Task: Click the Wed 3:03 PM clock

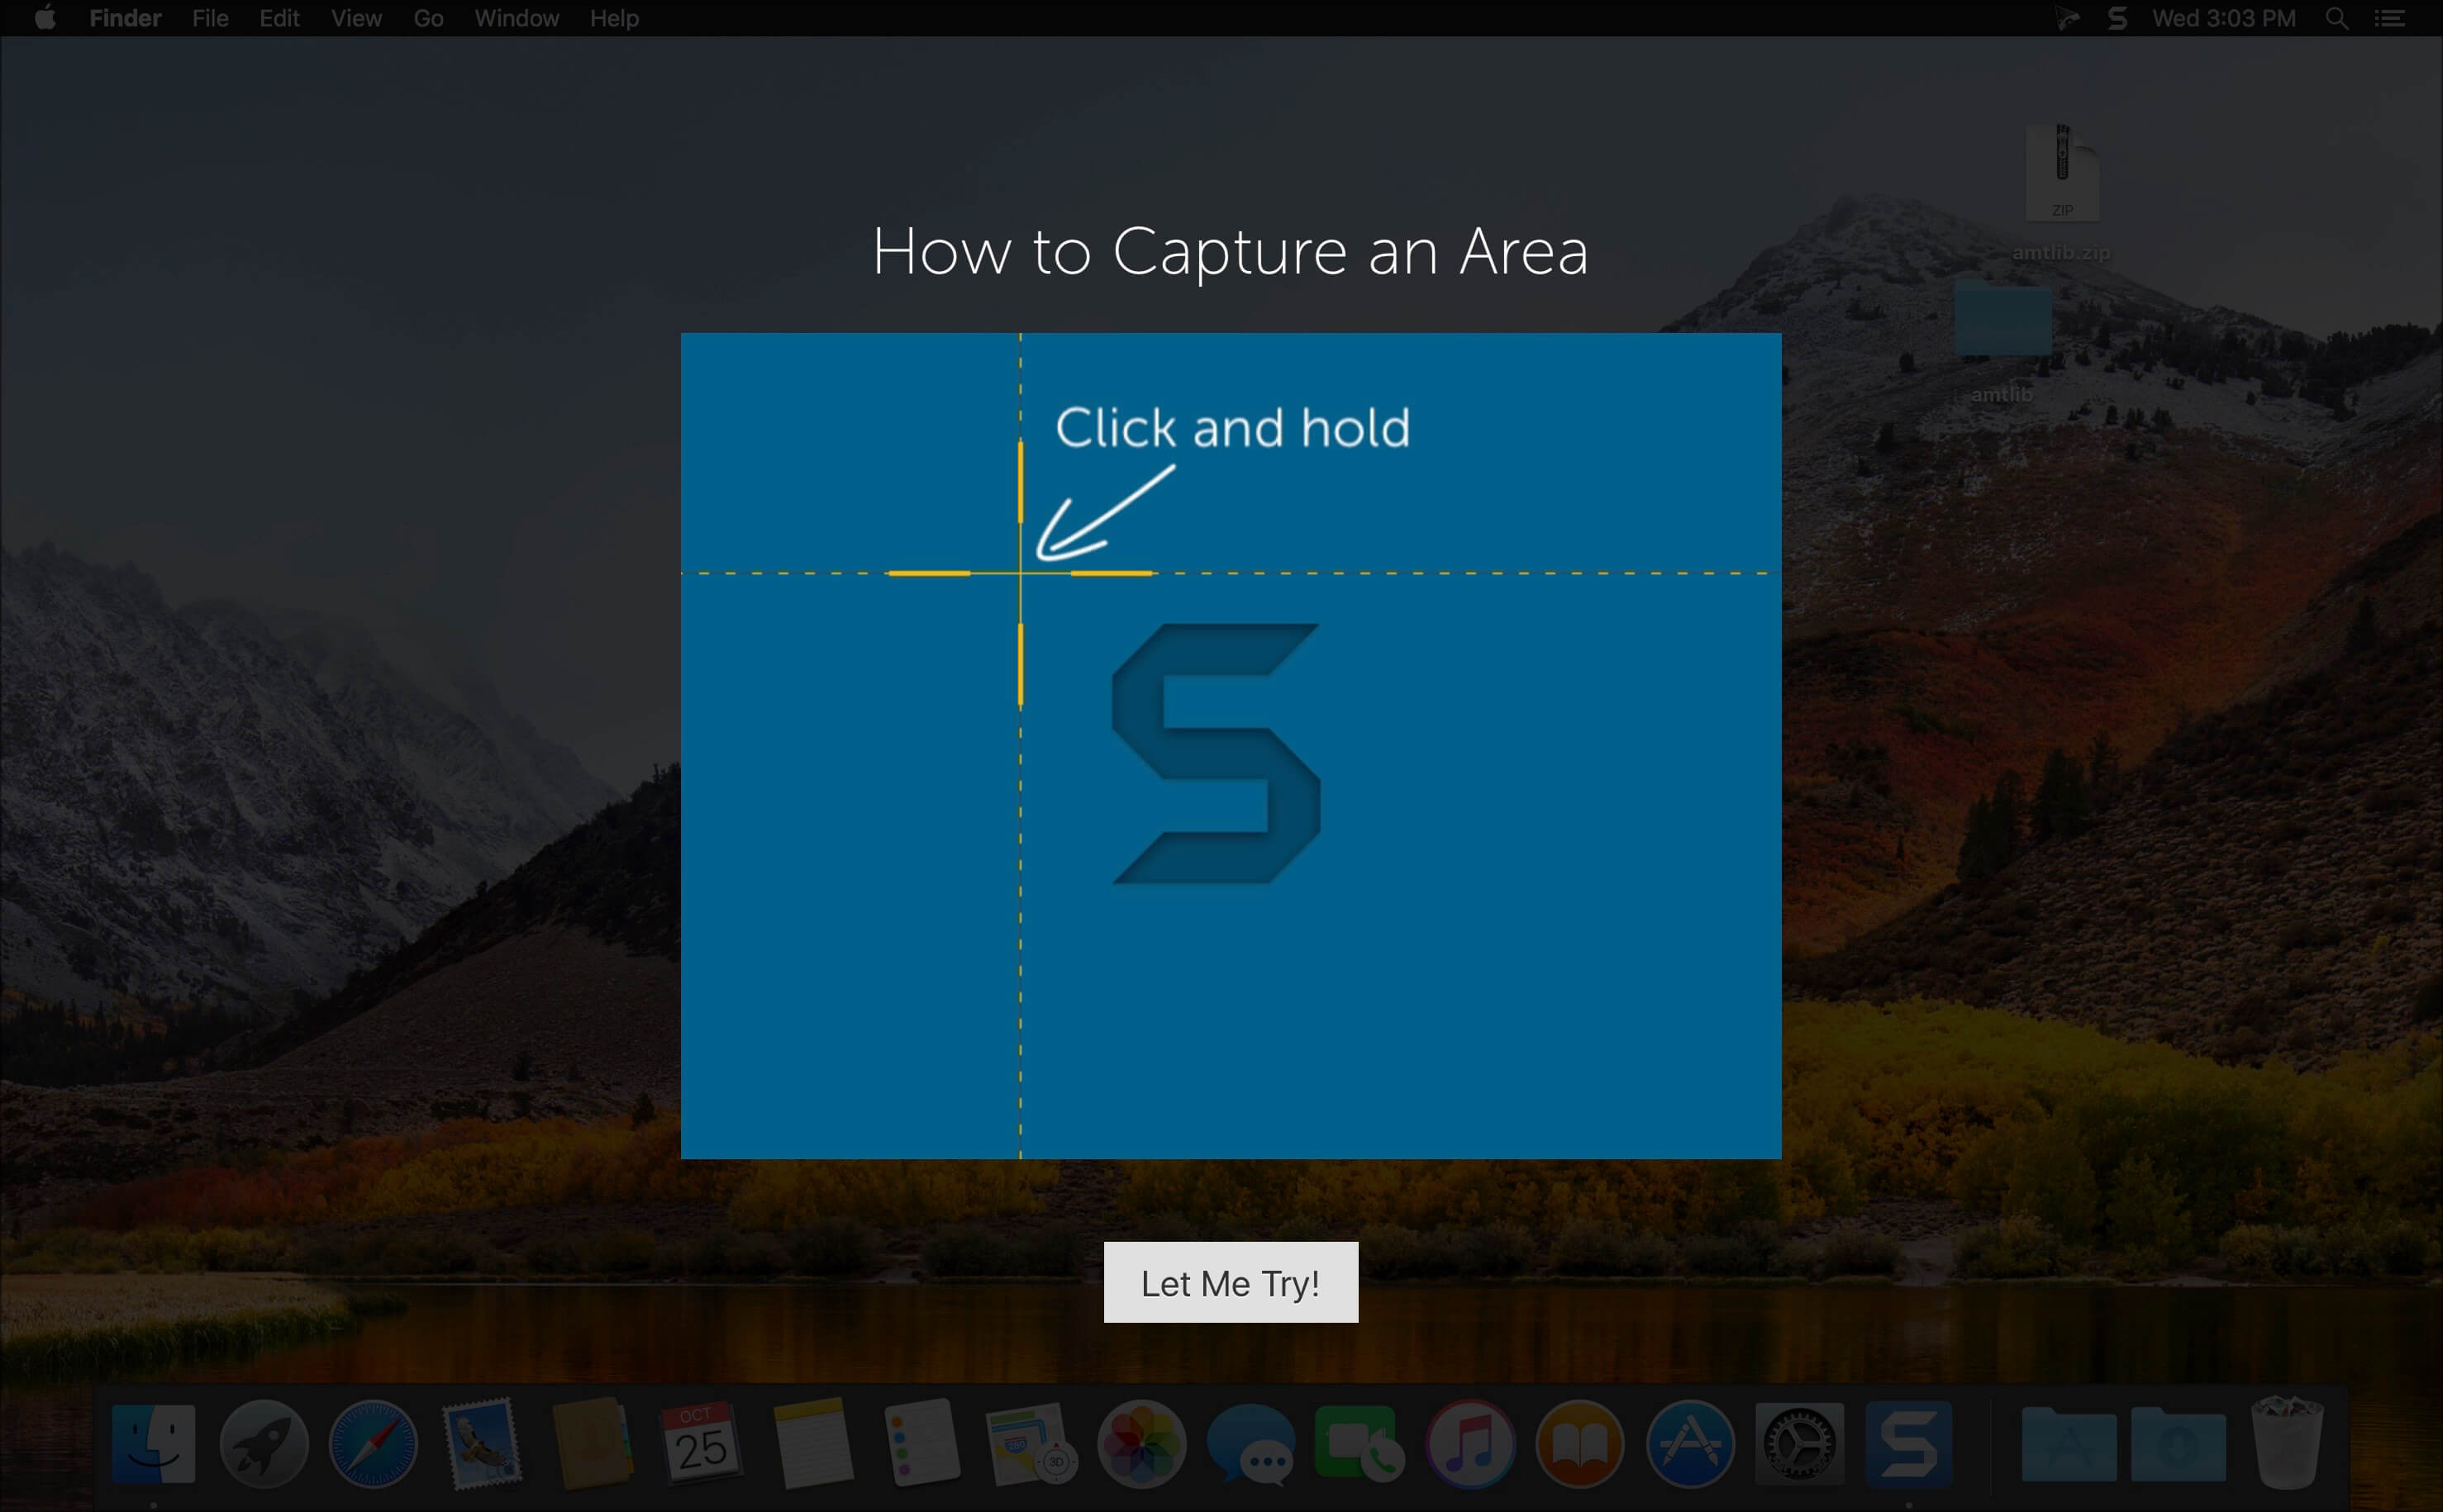Action: tap(2223, 18)
